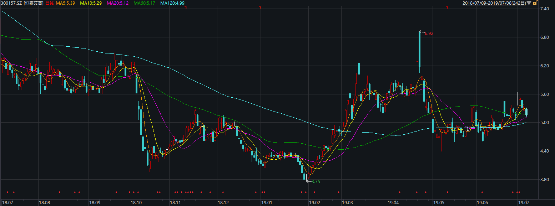Image resolution: width=555 pixels, height=206 pixels.
Task: Click the red star above 18.08 label
Action: 60,192
